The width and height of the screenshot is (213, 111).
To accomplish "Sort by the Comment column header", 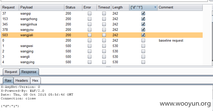I will (180, 7).
